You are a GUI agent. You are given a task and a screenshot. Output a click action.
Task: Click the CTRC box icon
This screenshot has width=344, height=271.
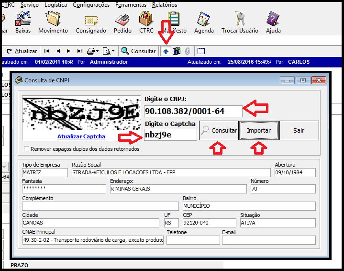[146, 21]
